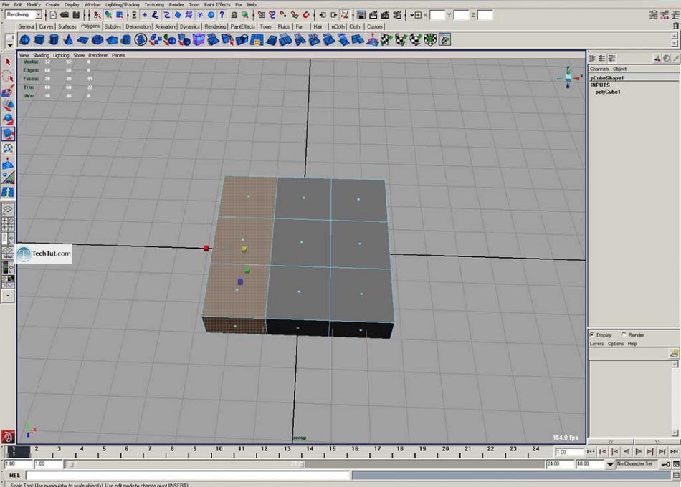Viewport: 681px width, 487px height.
Task: Click the Object tab in Channel Box
Action: 619,69
